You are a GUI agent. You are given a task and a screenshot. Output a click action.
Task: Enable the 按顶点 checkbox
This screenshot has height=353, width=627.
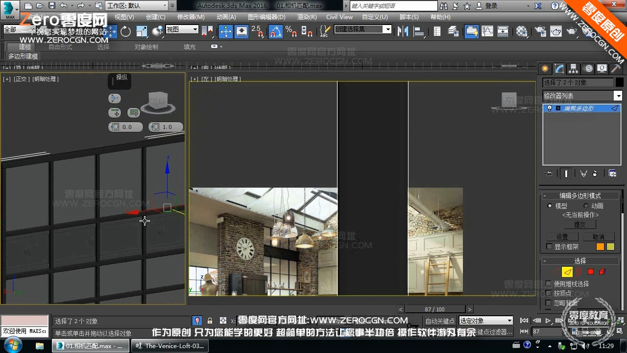pyautogui.click(x=549, y=293)
